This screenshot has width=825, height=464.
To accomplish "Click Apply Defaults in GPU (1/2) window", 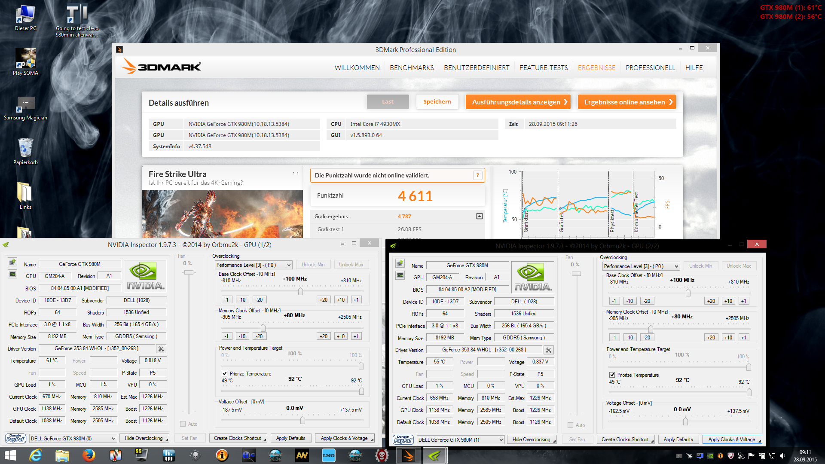I will (x=290, y=439).
